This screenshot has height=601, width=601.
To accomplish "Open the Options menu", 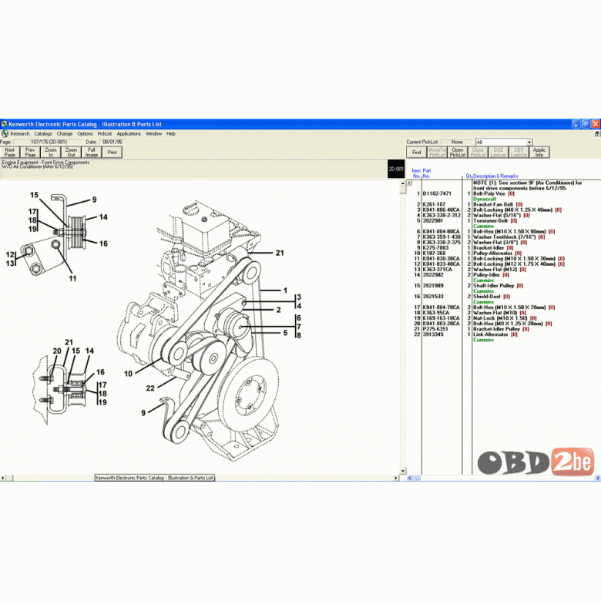I will coord(85,134).
